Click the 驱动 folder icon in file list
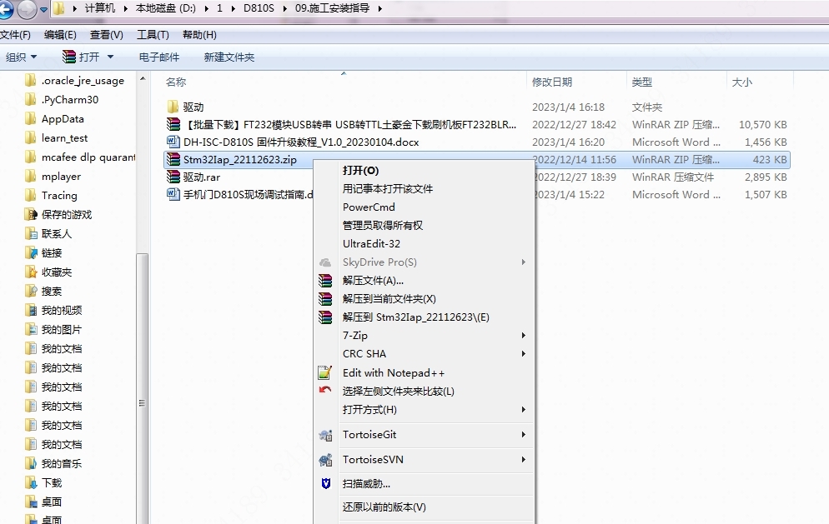The image size is (829, 524). [173, 107]
